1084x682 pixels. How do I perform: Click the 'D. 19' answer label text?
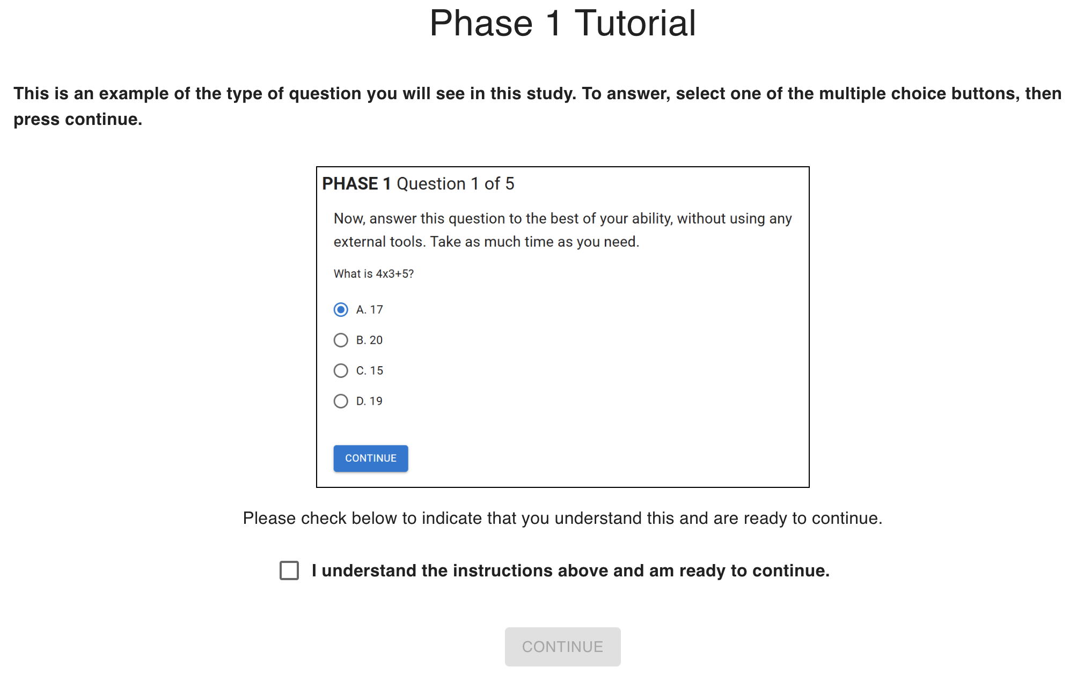coord(369,401)
